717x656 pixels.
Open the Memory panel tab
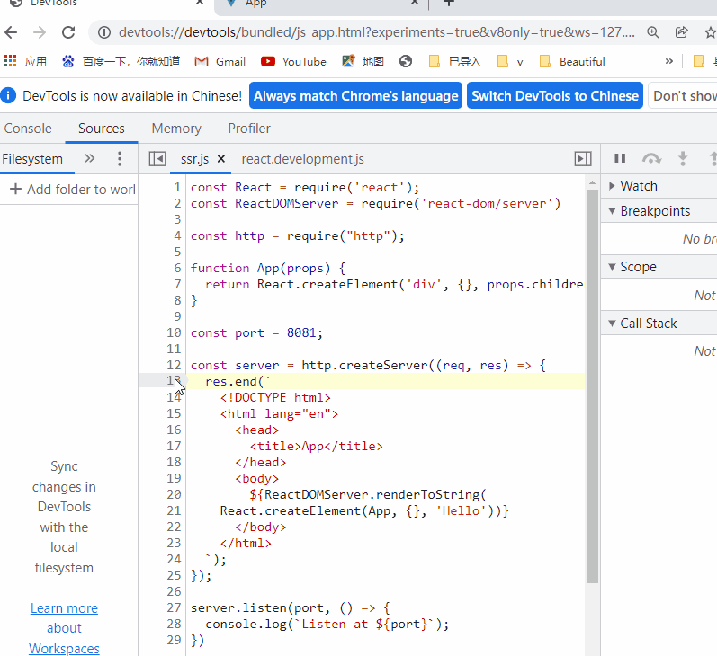point(176,129)
